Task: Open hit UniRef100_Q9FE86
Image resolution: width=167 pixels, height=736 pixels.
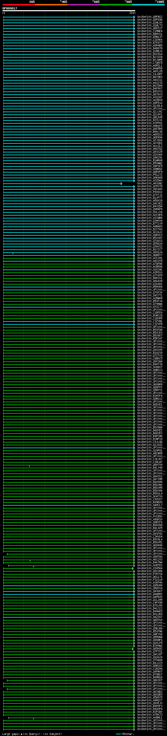Action: coord(150,20)
